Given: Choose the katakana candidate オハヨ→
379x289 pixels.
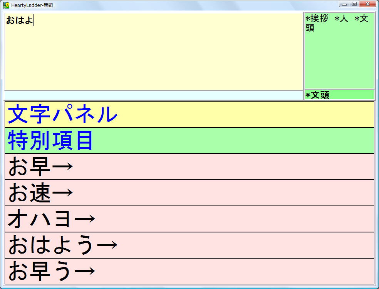Looking at the screenshot, I should [189, 218].
